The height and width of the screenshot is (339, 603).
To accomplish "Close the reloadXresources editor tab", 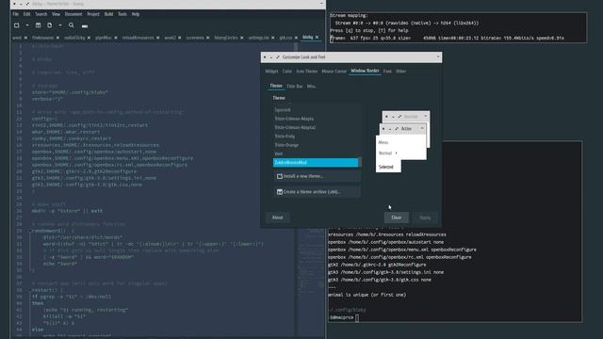I will tap(157, 38).
